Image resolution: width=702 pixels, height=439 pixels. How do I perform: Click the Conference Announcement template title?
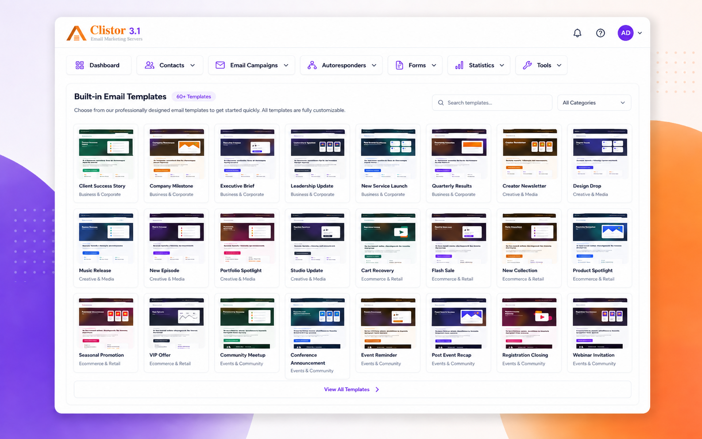pyautogui.click(x=308, y=359)
